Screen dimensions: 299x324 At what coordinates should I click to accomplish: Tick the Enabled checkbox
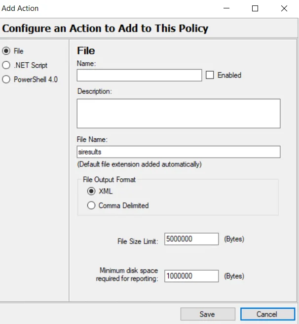[x=210, y=75]
